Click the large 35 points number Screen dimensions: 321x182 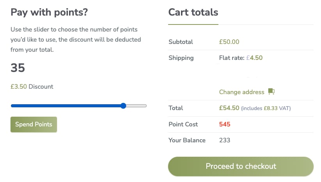pos(18,68)
